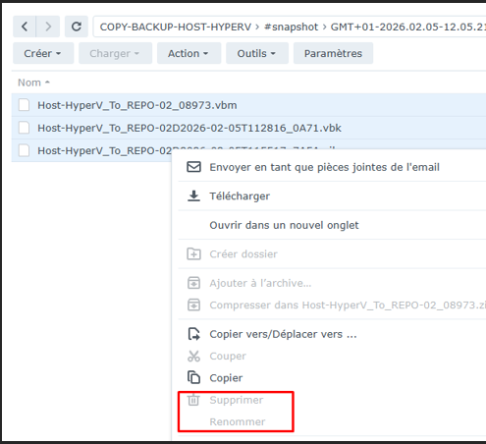Image resolution: width=486 pixels, height=444 pixels.
Task: Click the scissors icon
Action: (x=193, y=356)
